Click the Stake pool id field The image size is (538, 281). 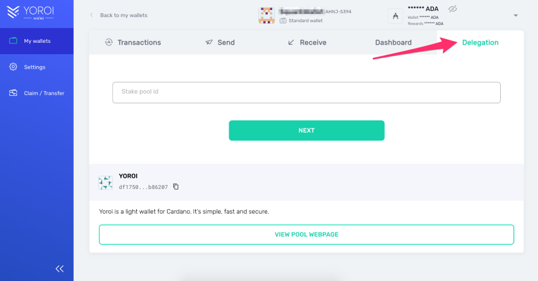point(306,92)
